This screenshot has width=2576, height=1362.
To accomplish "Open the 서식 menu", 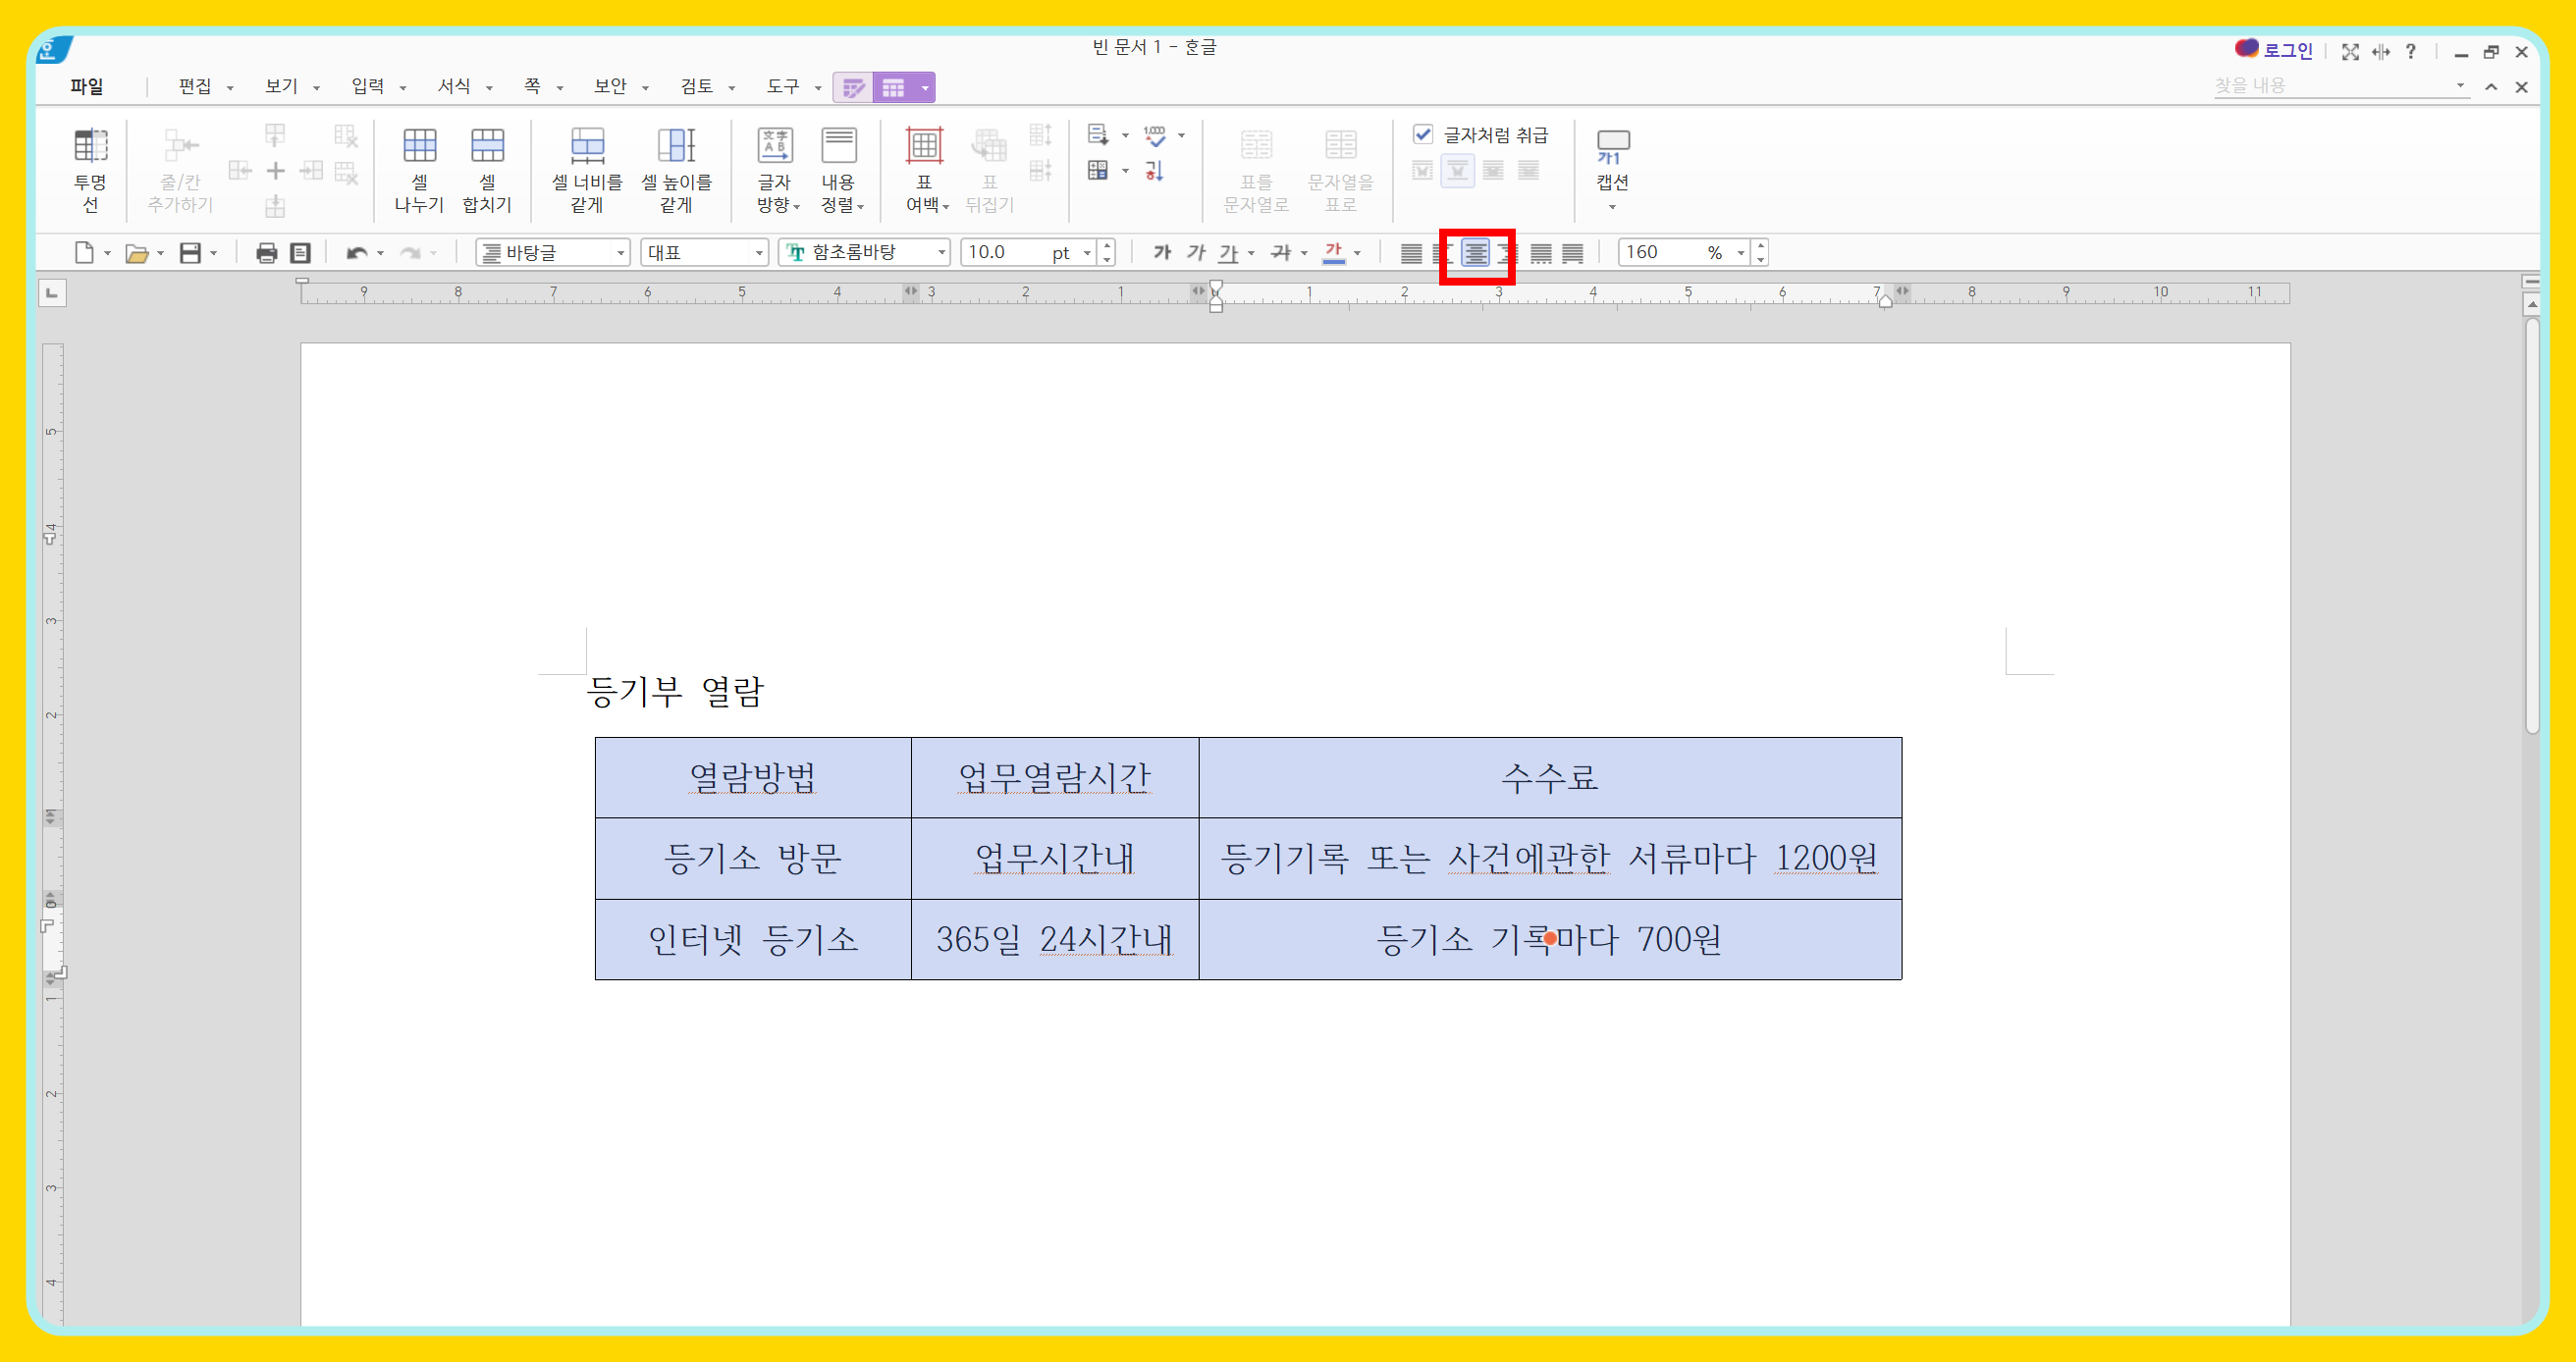I will tap(455, 87).
